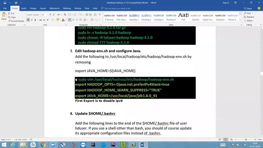The height and width of the screenshot is (148, 263).
Task: Open the proofing errors status icon
Action: point(31,139)
